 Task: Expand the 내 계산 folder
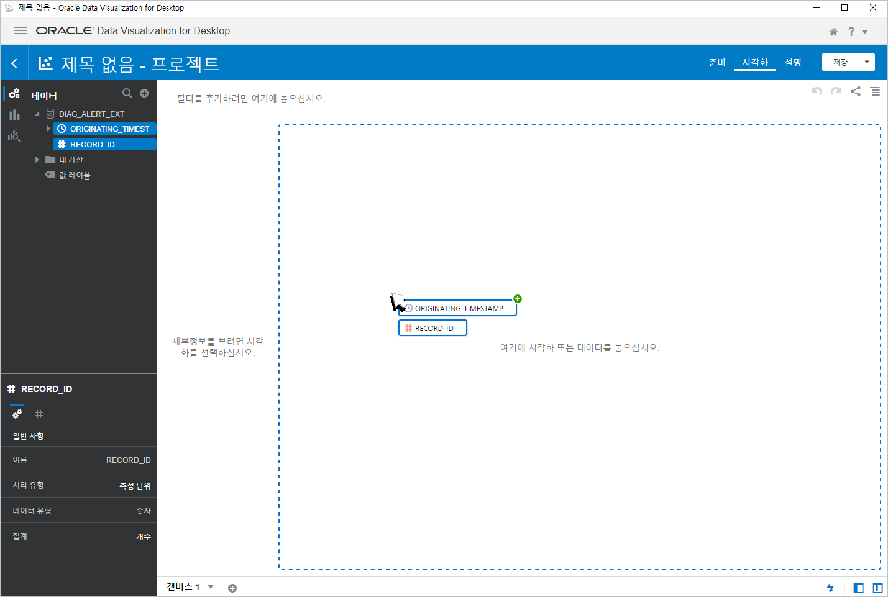[x=37, y=160]
